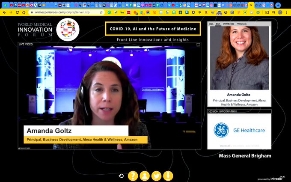Reload the page with the browser refresh icon

[x=17, y=12]
